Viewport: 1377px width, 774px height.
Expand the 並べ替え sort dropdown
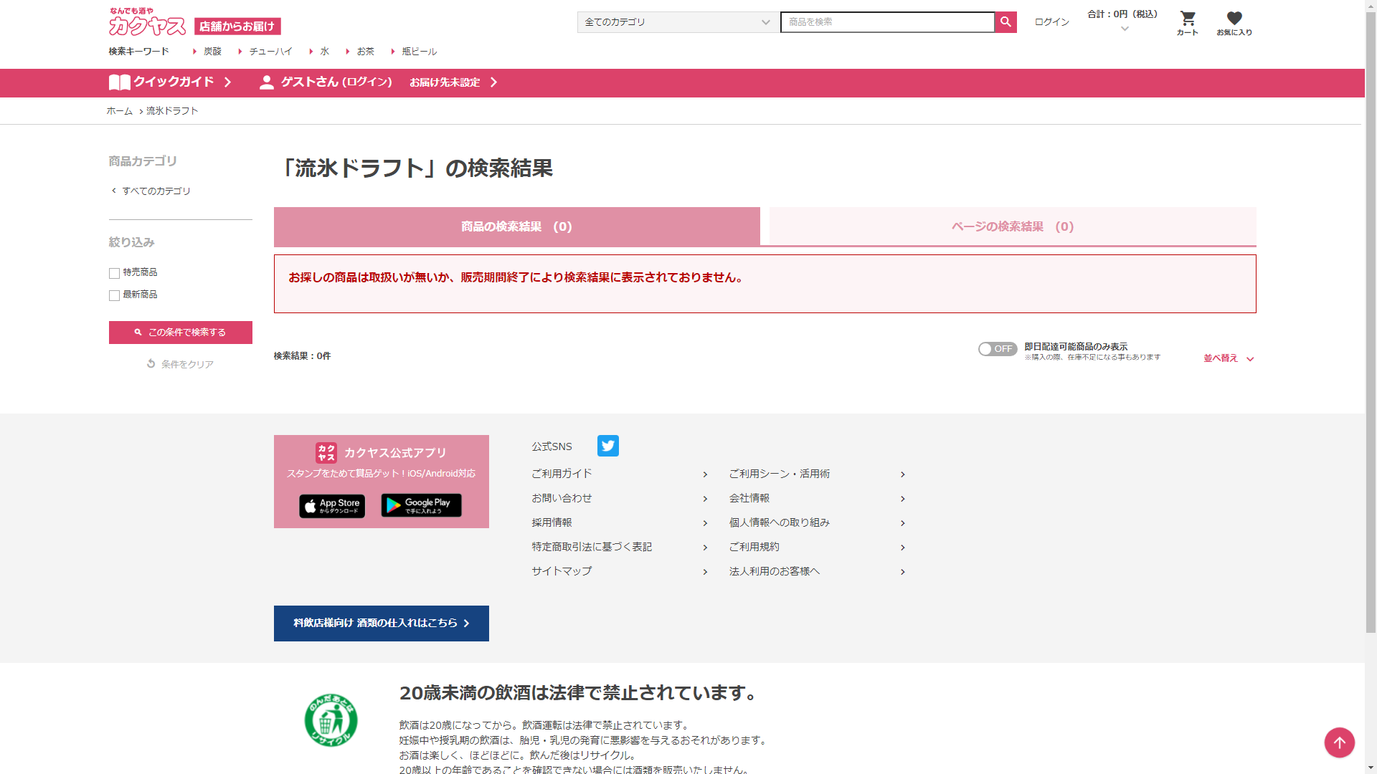1228,358
